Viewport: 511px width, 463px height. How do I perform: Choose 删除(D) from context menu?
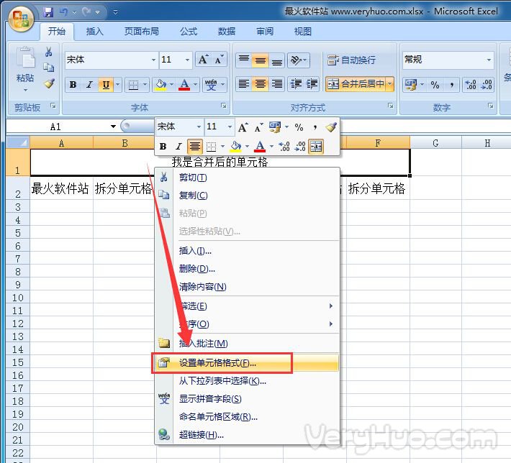click(247, 269)
